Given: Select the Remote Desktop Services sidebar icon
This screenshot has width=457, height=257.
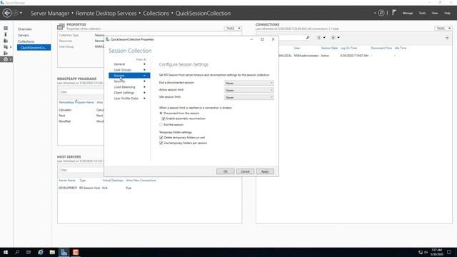Looking at the screenshot, I should pos(6,59).
